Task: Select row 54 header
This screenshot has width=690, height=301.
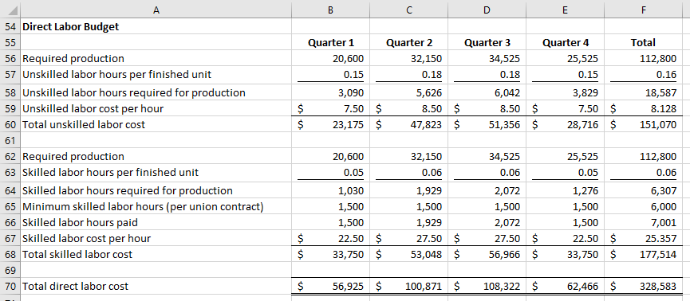Action: pos(10,26)
